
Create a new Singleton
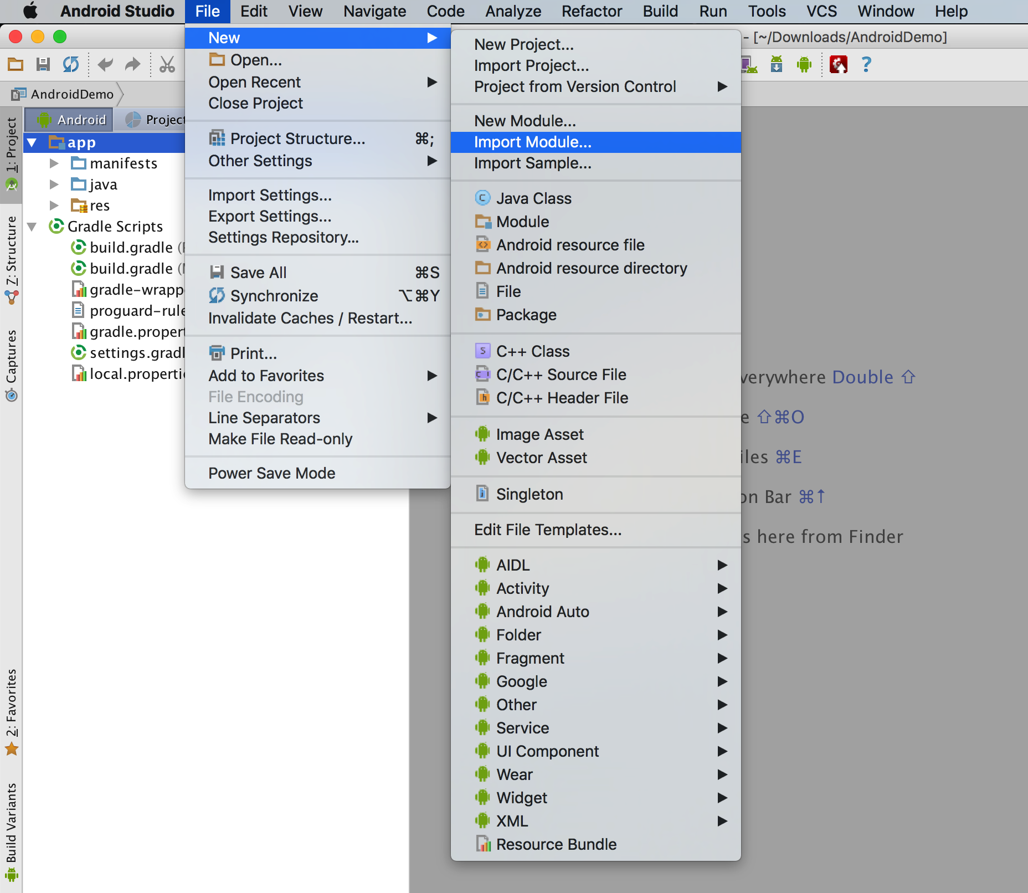tap(596, 494)
